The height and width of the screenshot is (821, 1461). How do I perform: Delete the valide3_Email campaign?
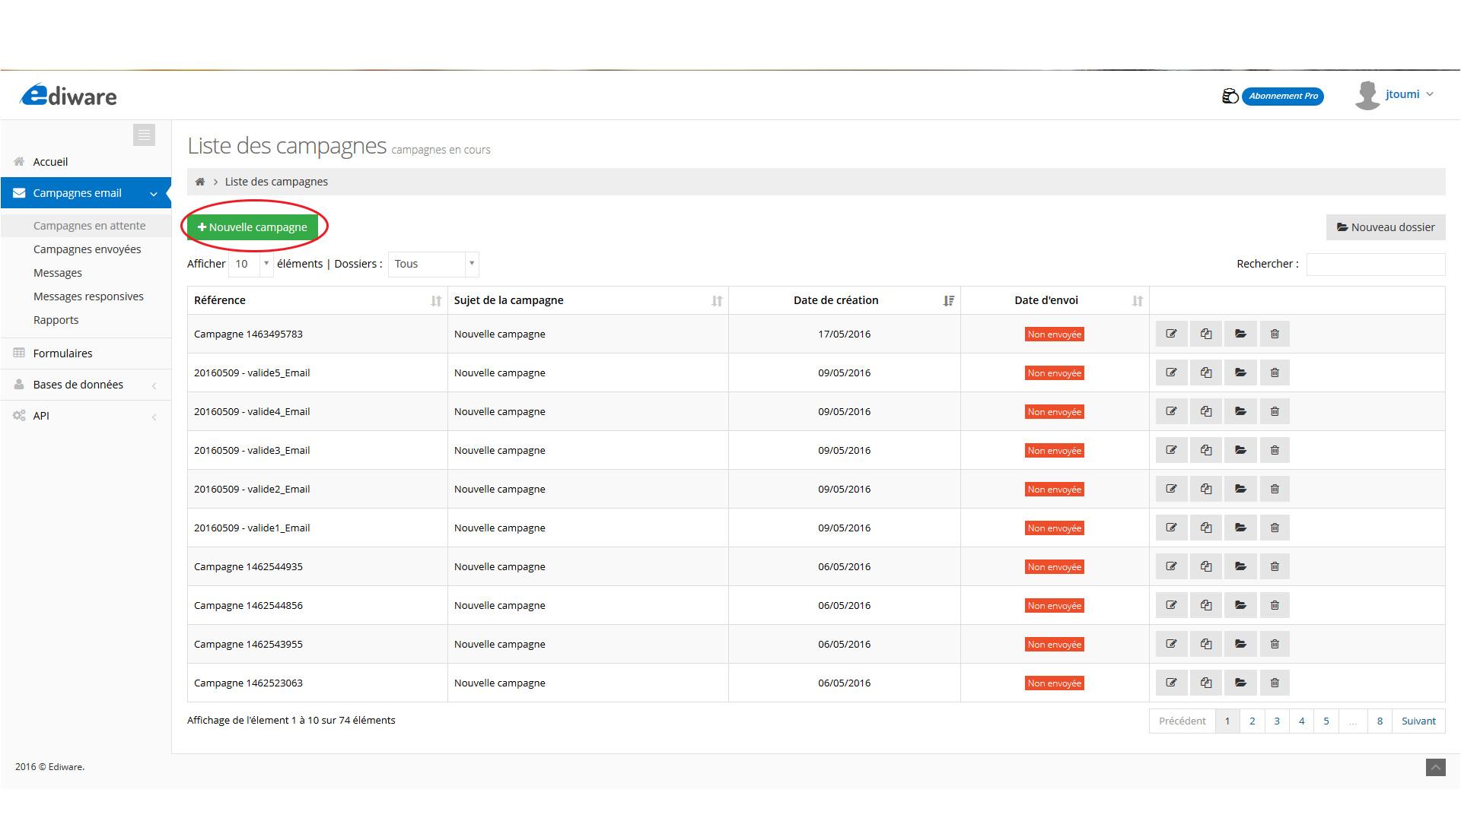(x=1275, y=450)
